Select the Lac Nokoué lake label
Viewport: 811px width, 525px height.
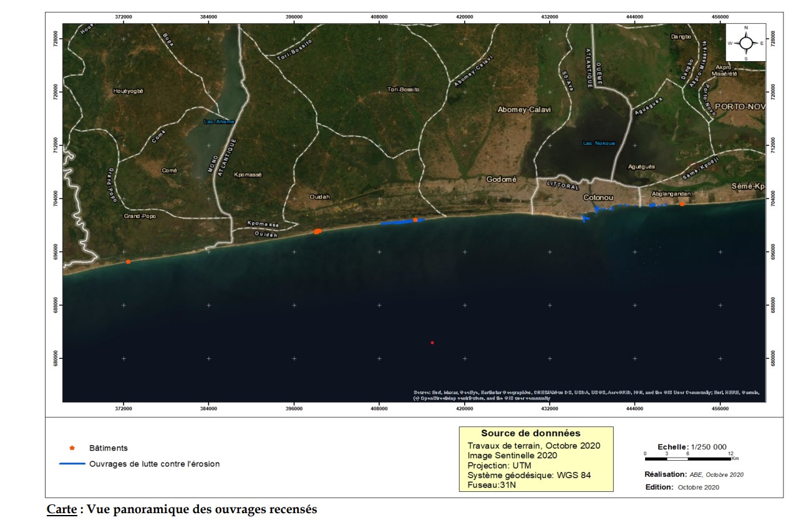click(599, 144)
